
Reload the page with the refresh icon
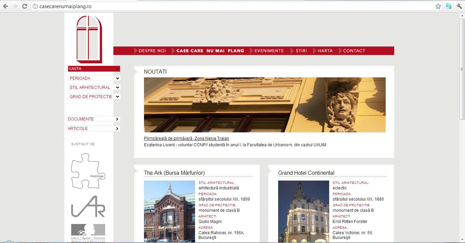tap(25, 6)
